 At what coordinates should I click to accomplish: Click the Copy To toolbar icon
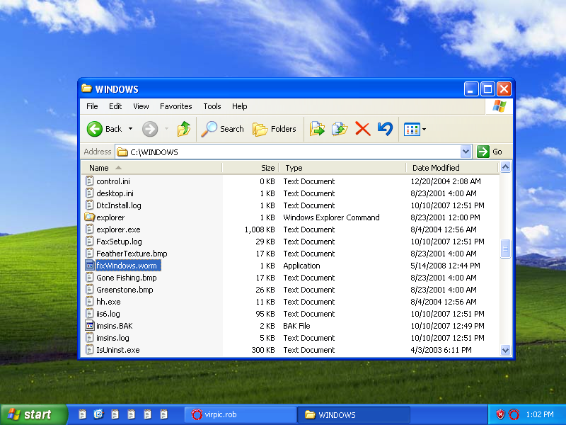(340, 129)
